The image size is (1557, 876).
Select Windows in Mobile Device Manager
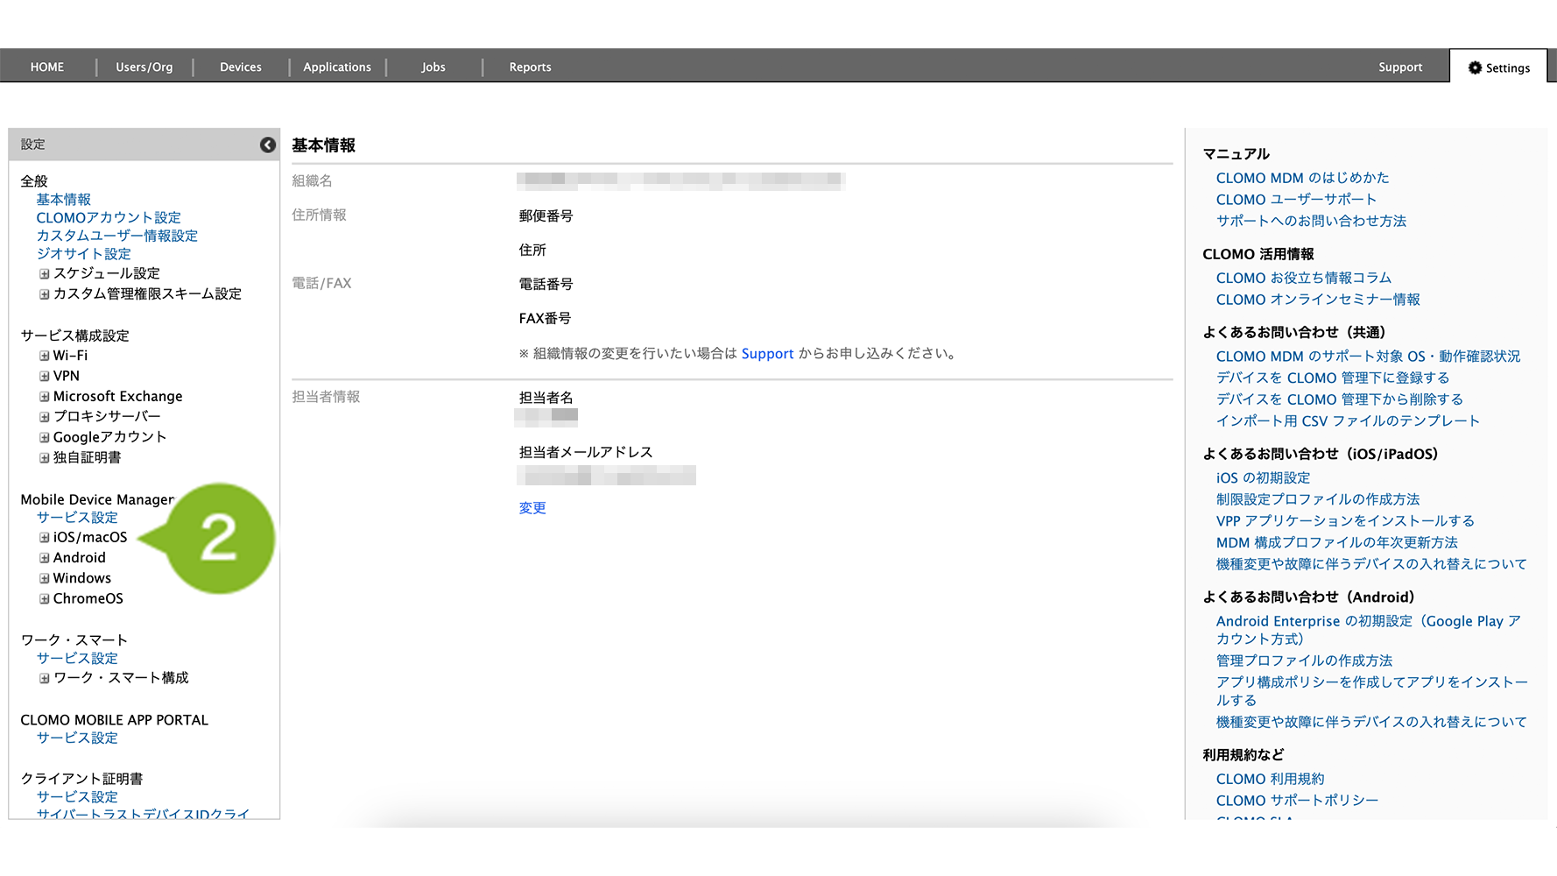click(82, 578)
